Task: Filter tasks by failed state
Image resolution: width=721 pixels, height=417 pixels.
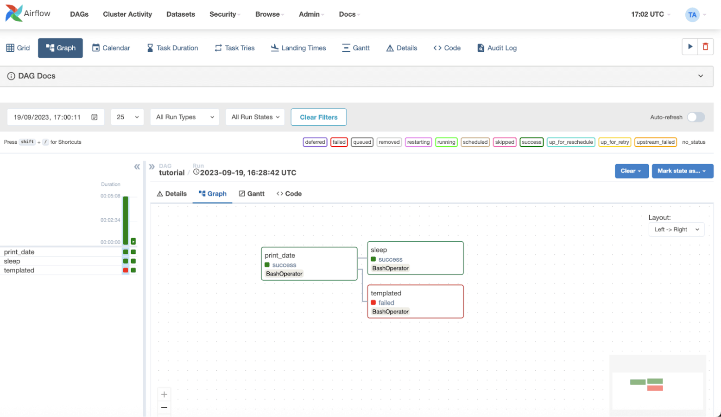Action: 339,142
